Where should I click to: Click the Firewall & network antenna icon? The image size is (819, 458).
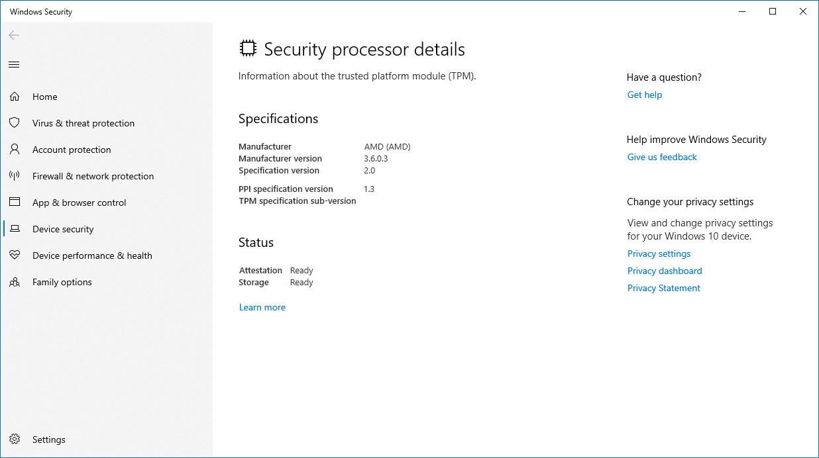click(x=14, y=176)
